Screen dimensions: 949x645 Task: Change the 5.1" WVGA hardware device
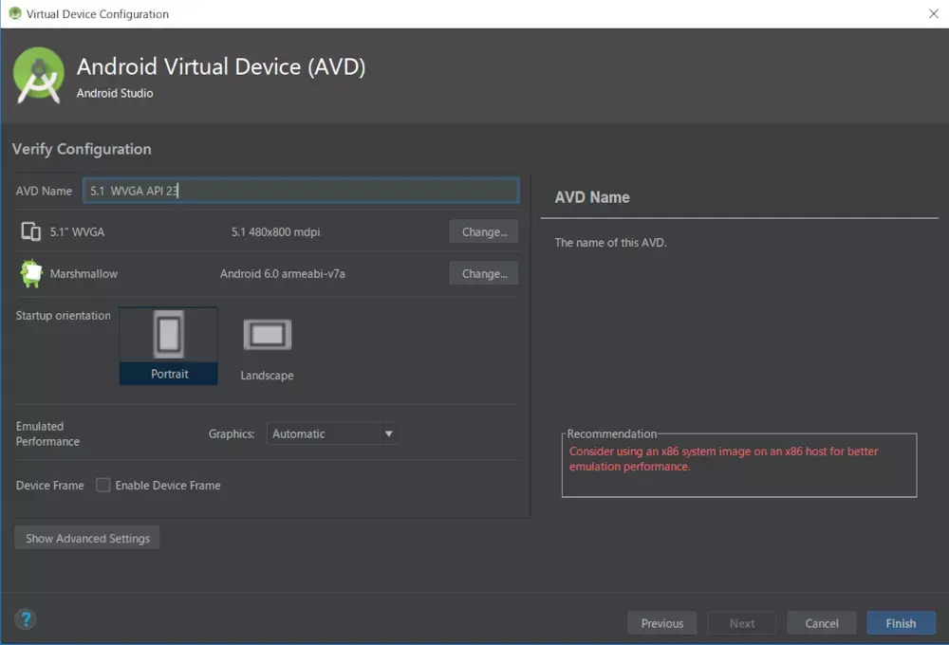coord(484,231)
